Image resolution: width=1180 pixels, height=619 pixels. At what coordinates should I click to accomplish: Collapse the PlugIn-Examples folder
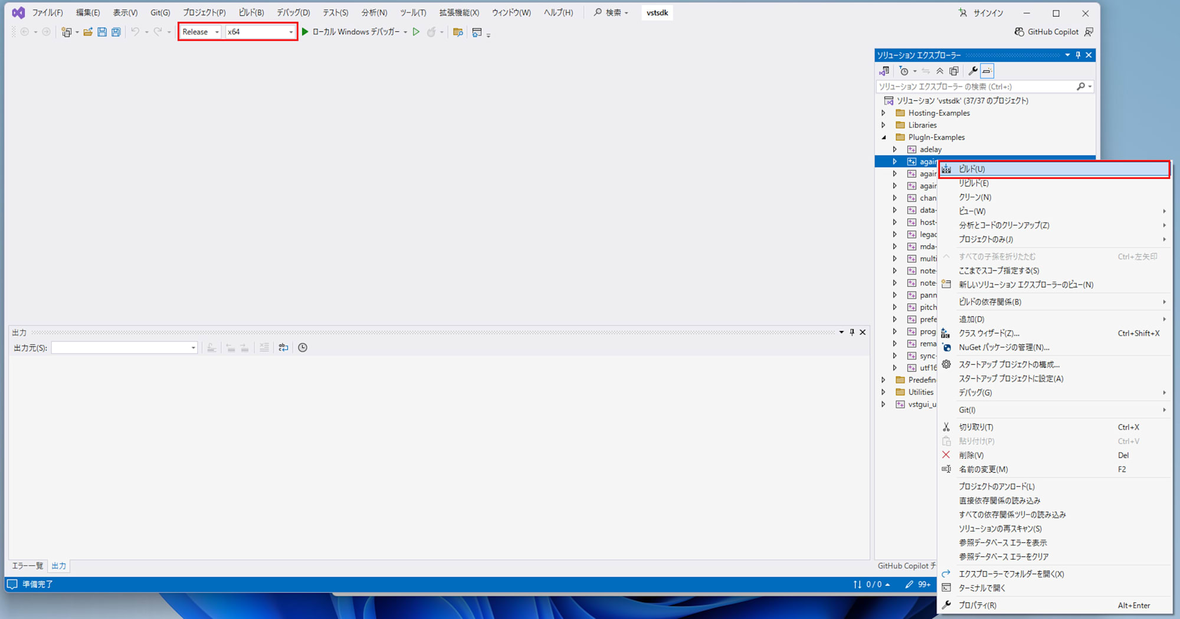(884, 137)
